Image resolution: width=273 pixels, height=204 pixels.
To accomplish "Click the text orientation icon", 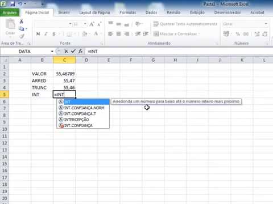I will 138,24.
